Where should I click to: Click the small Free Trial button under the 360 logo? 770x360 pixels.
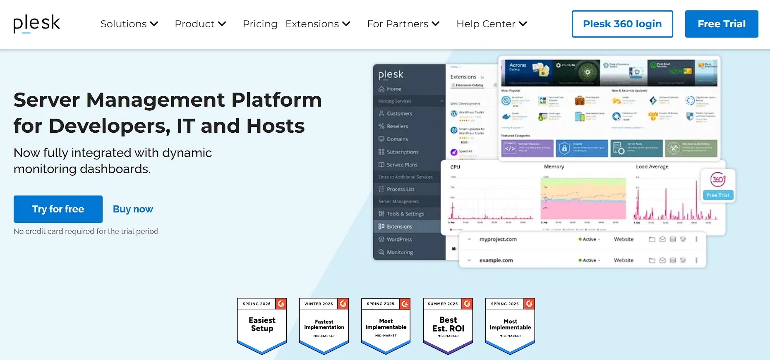point(718,195)
